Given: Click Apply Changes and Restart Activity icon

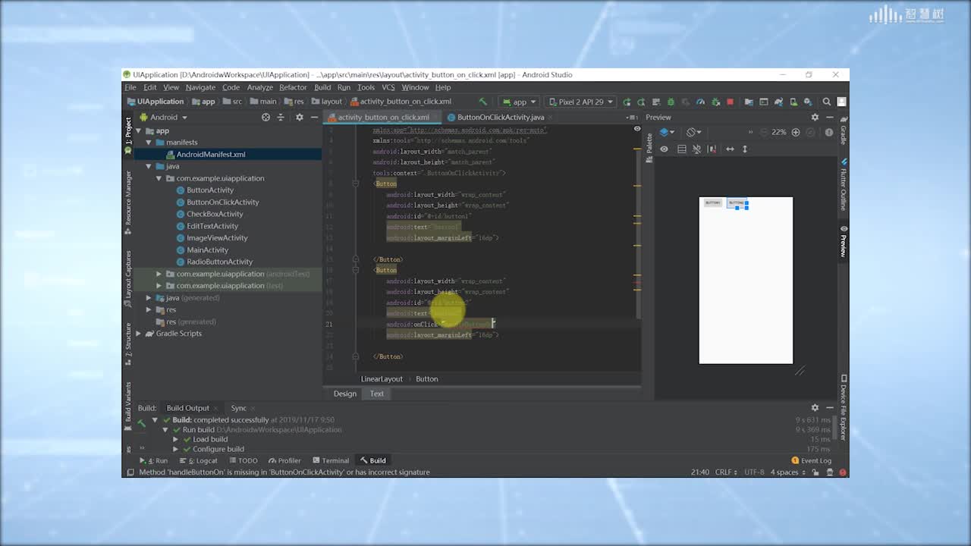Looking at the screenshot, I should [641, 102].
